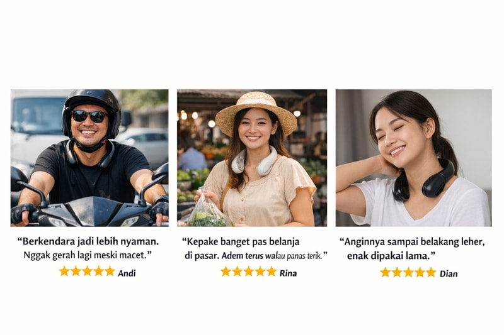Click the first star in Andi's rating

(64, 272)
